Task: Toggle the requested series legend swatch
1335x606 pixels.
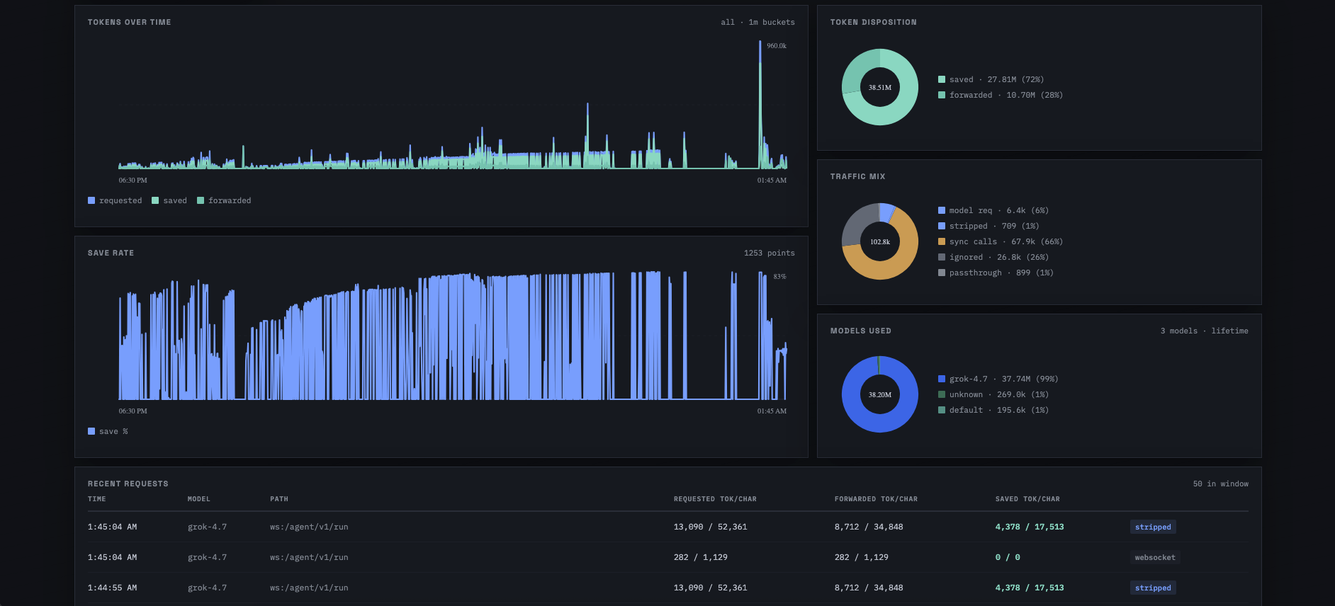Action: [91, 200]
